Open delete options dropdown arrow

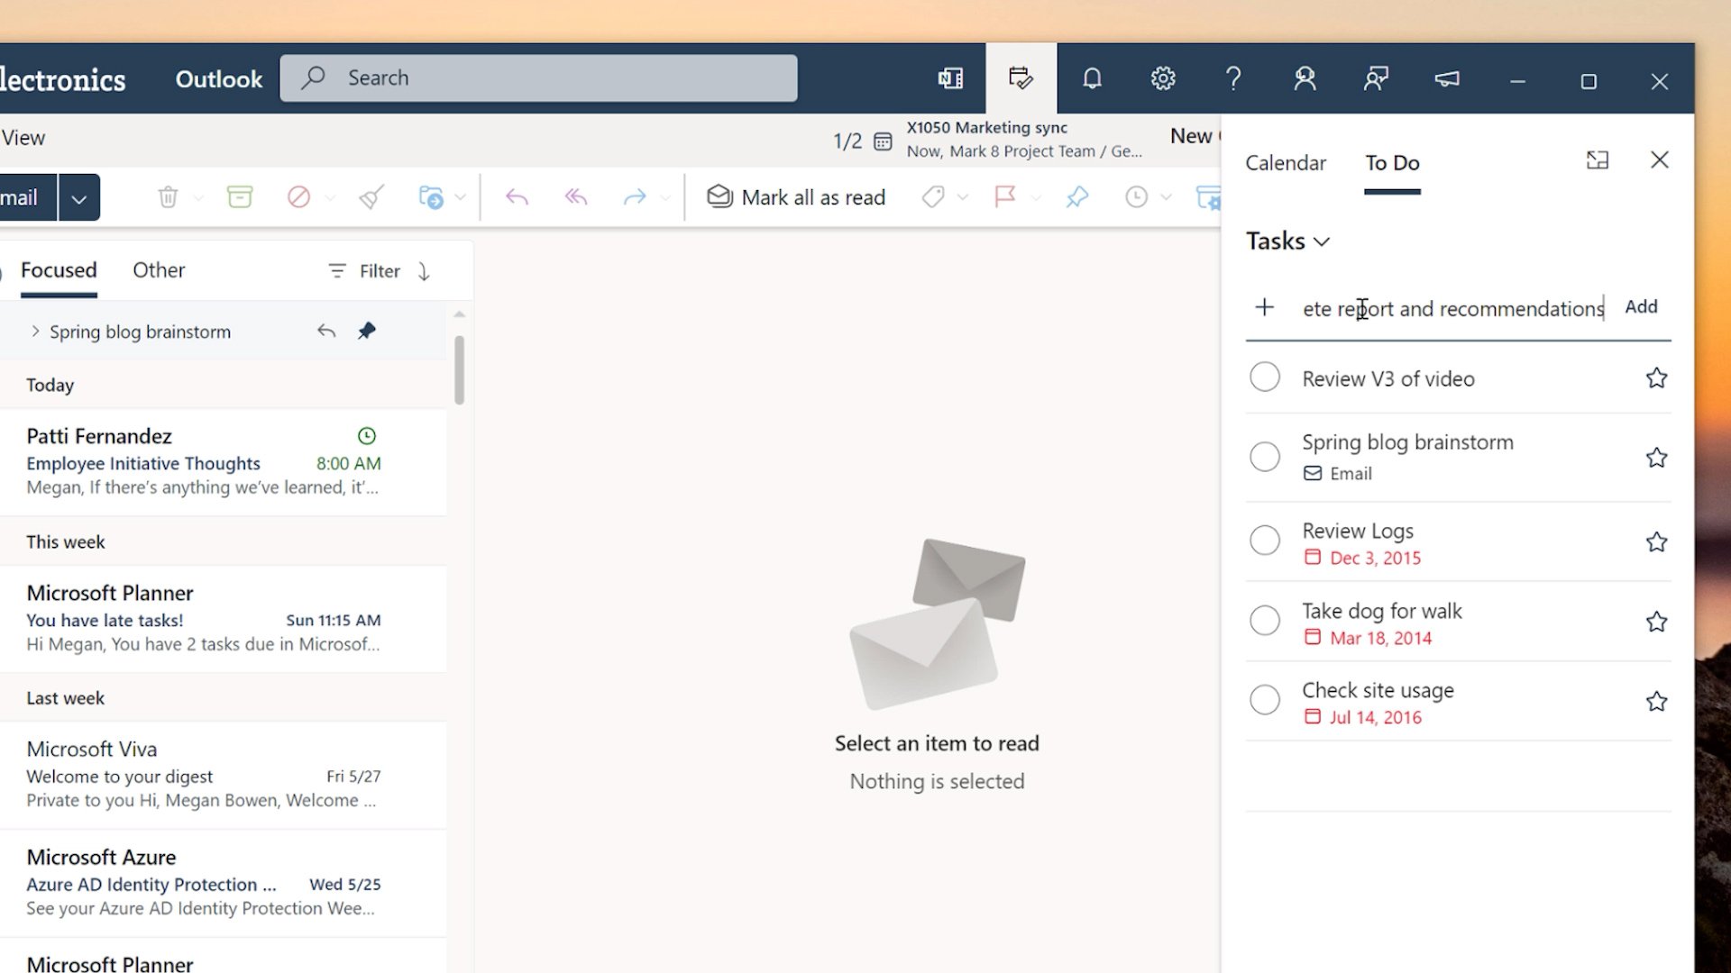point(198,197)
